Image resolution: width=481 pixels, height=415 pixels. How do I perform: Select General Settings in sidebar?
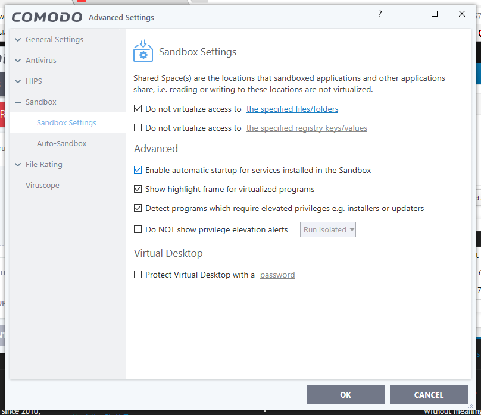(54, 39)
